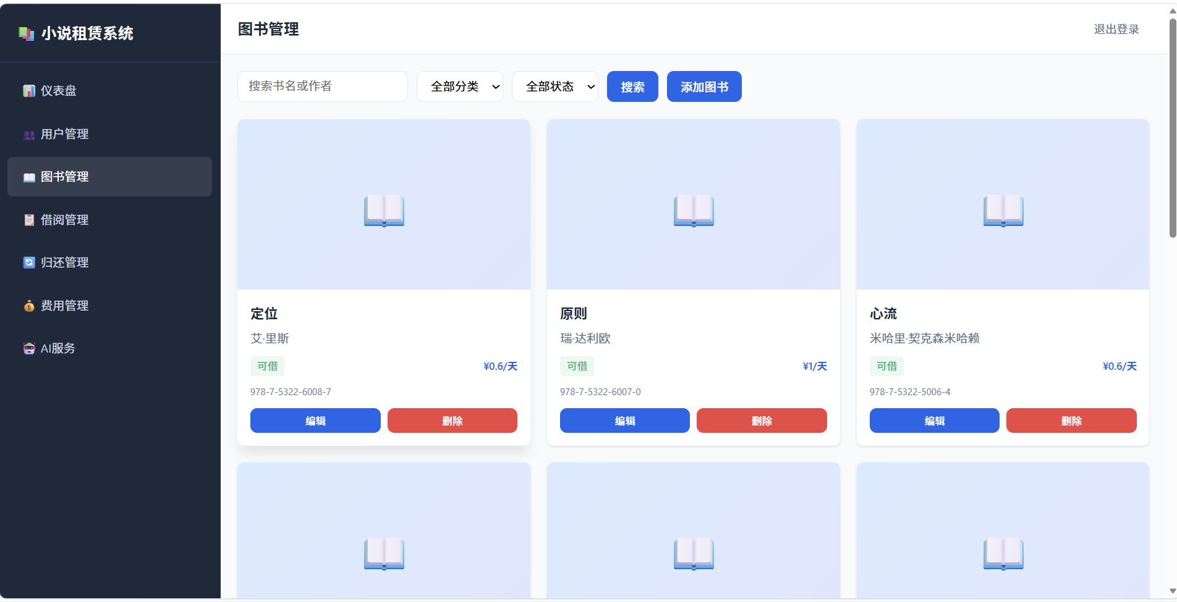Click the open book icon beside 图书管理
The image size is (1177, 602).
click(29, 177)
